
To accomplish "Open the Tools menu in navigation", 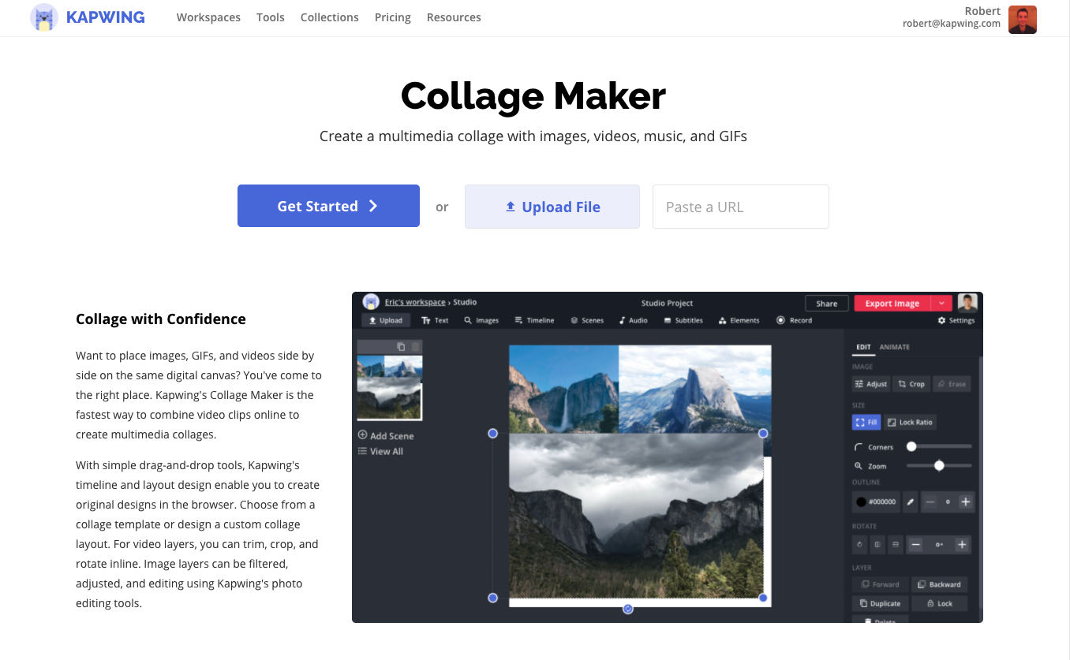I will (270, 17).
